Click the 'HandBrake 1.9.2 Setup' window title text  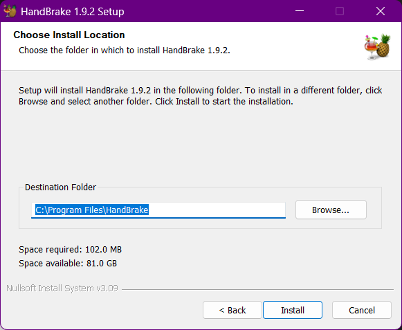coord(72,12)
